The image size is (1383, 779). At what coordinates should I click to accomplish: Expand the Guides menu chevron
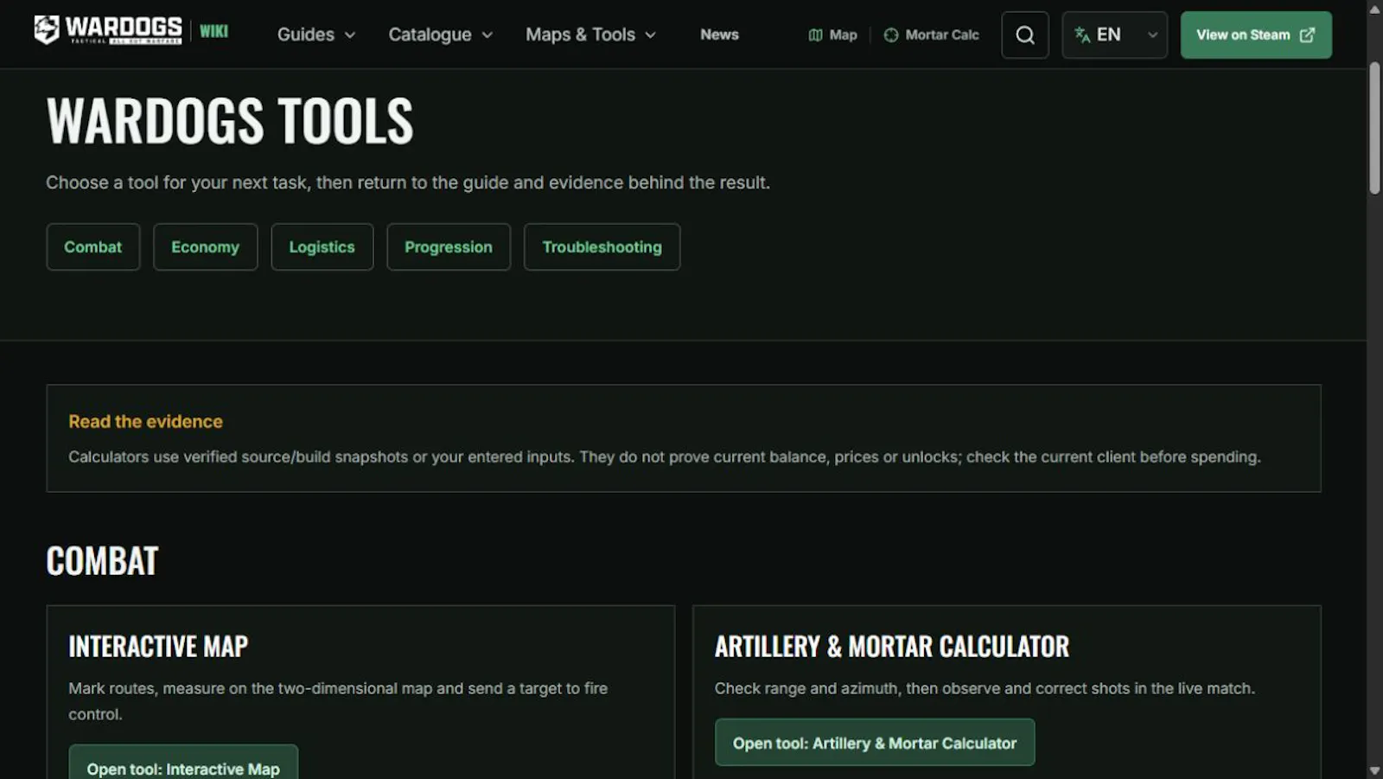pos(350,35)
